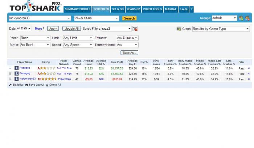
Task: Click the question mark help tab
Action: pyautogui.click(x=192, y=9)
